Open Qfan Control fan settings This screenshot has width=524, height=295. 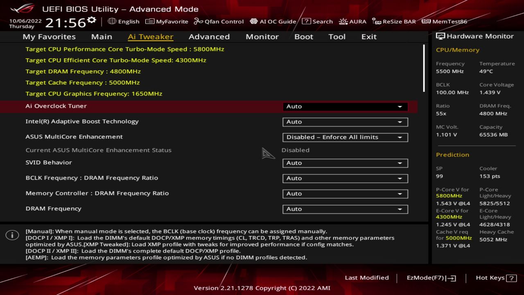(219, 21)
